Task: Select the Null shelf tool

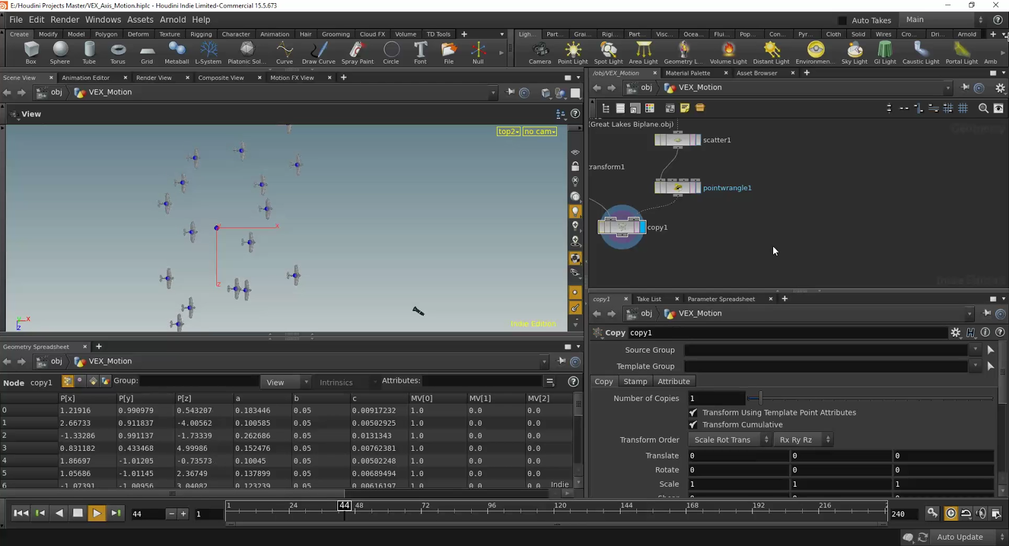Action: [478, 53]
